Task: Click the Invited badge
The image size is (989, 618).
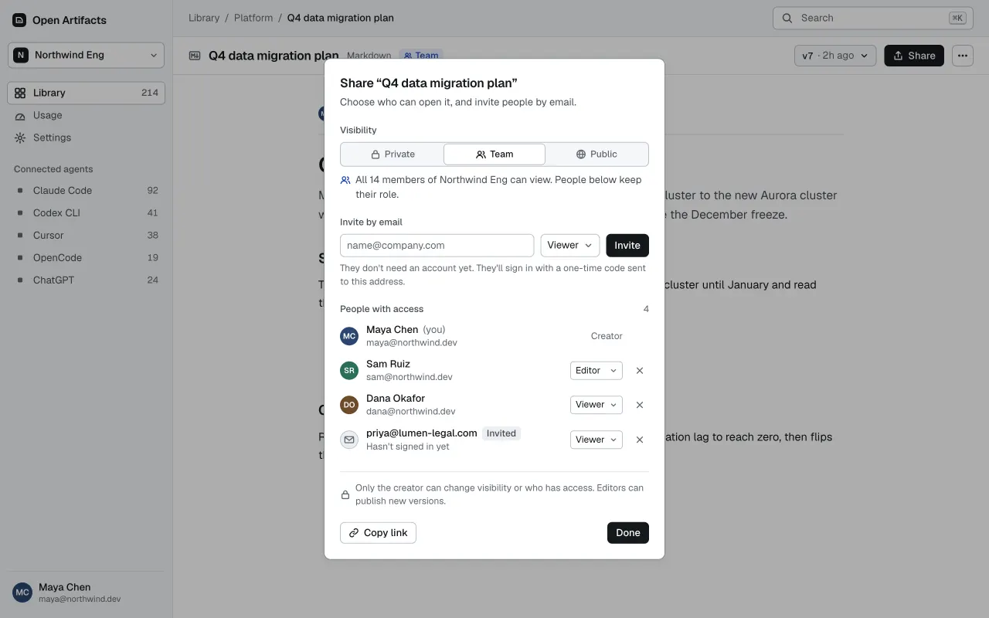Action: tap(501, 433)
